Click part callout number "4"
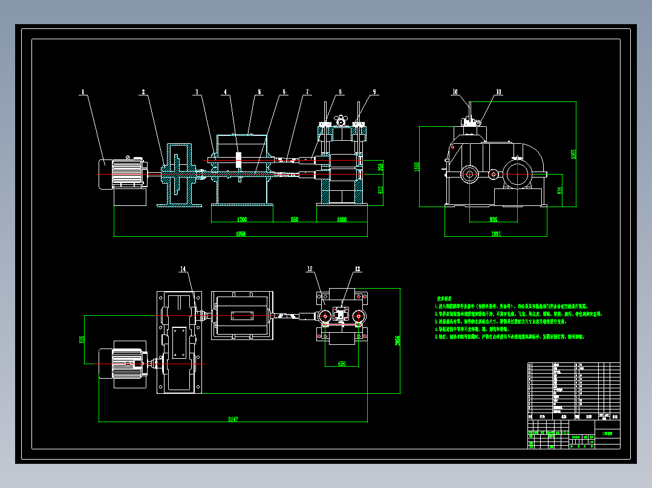Viewport: 652px width, 488px height. pyautogui.click(x=226, y=92)
